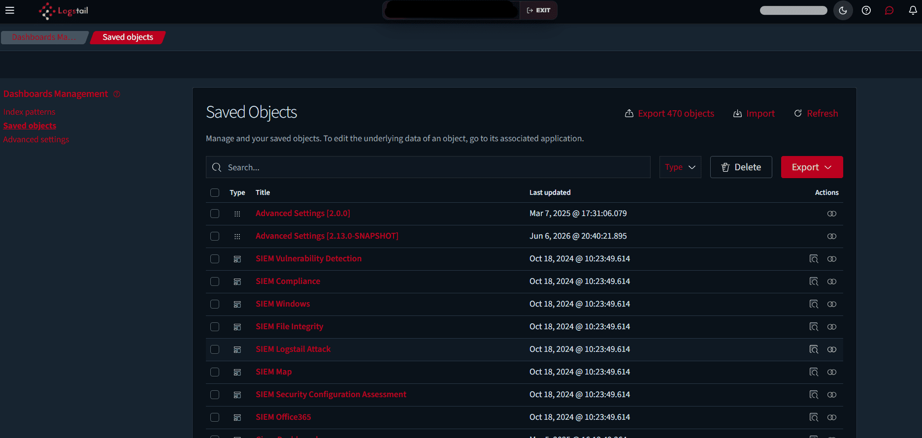Expand the red Export dropdown button
Screen dimensions: 922x438
[812, 167]
